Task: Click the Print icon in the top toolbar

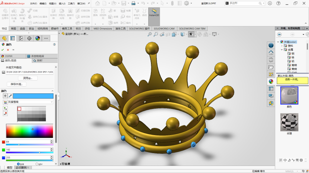Action: click(133, 3)
